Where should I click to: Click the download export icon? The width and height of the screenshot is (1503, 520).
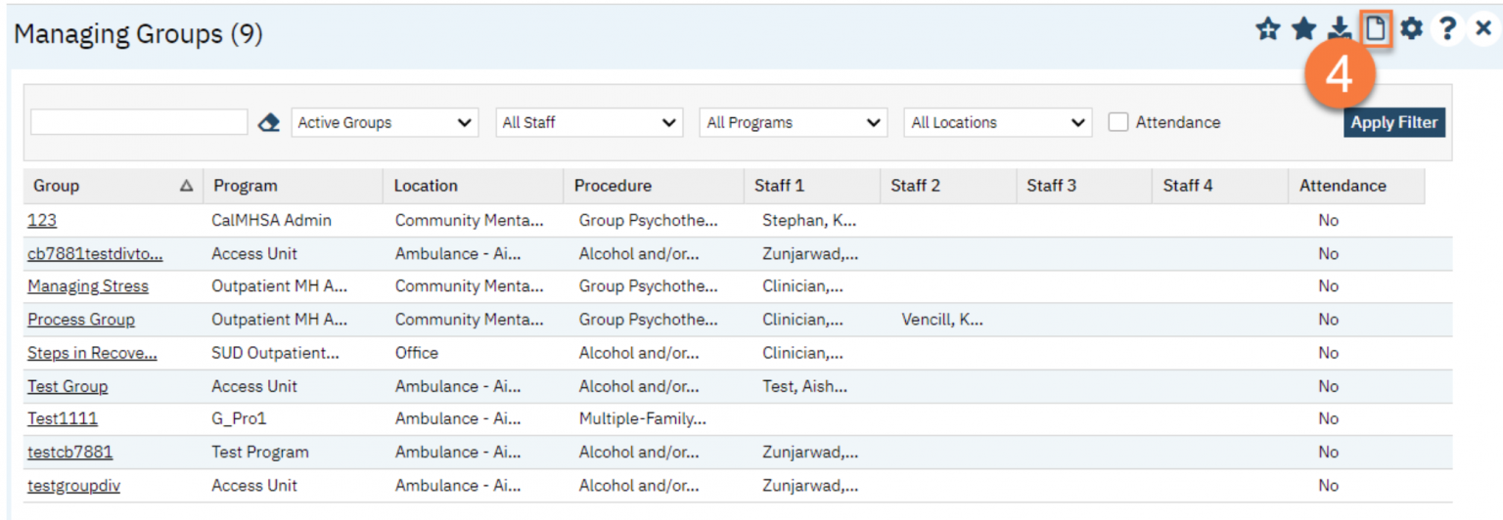point(1340,30)
